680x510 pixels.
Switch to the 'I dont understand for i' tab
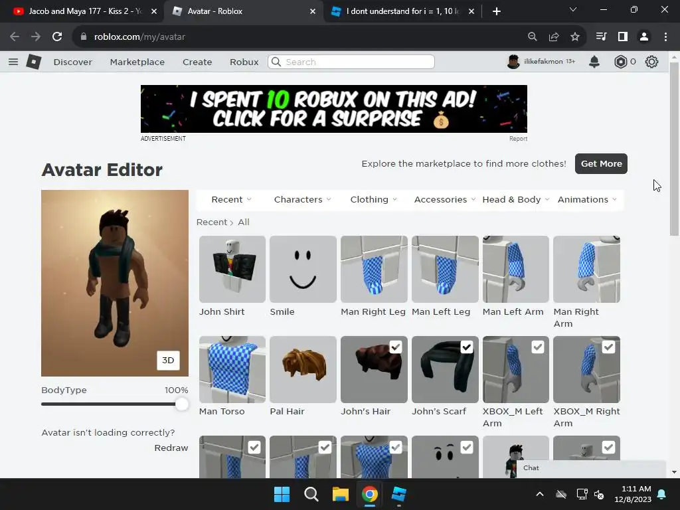pyautogui.click(x=401, y=11)
